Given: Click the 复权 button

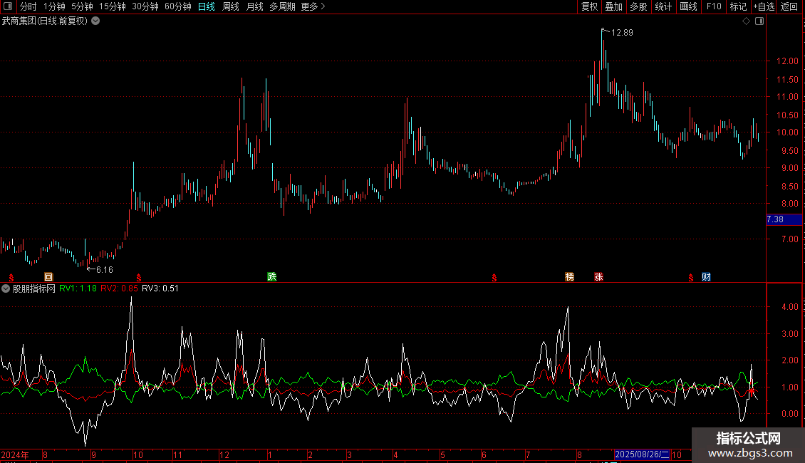Looking at the screenshot, I should point(589,6).
